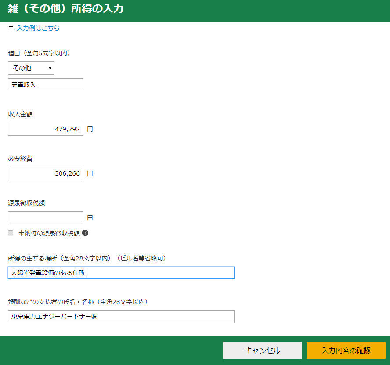Focus the 東京電力エナジーパートナー payer name field
The width and height of the screenshot is (390, 365).
point(121,317)
